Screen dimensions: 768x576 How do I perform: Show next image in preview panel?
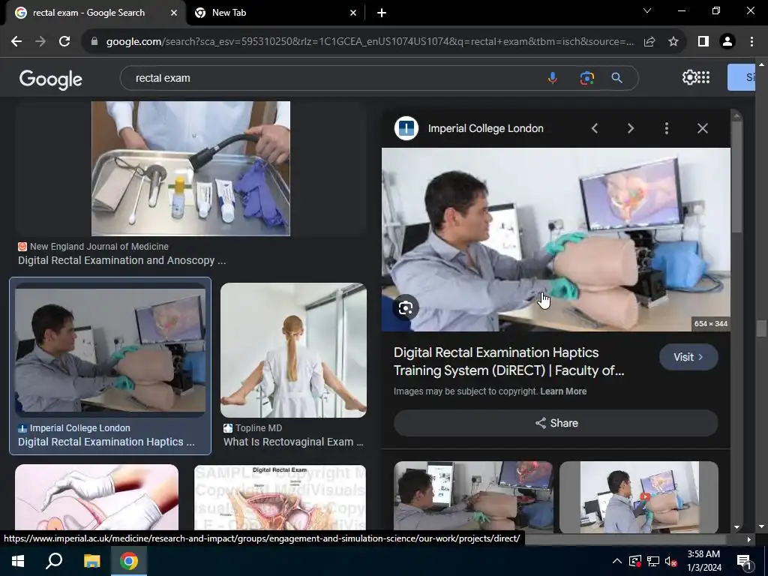coord(631,128)
